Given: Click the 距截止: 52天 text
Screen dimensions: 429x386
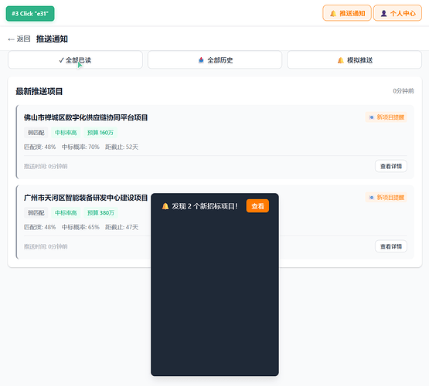Looking at the screenshot, I should (x=122, y=147).
